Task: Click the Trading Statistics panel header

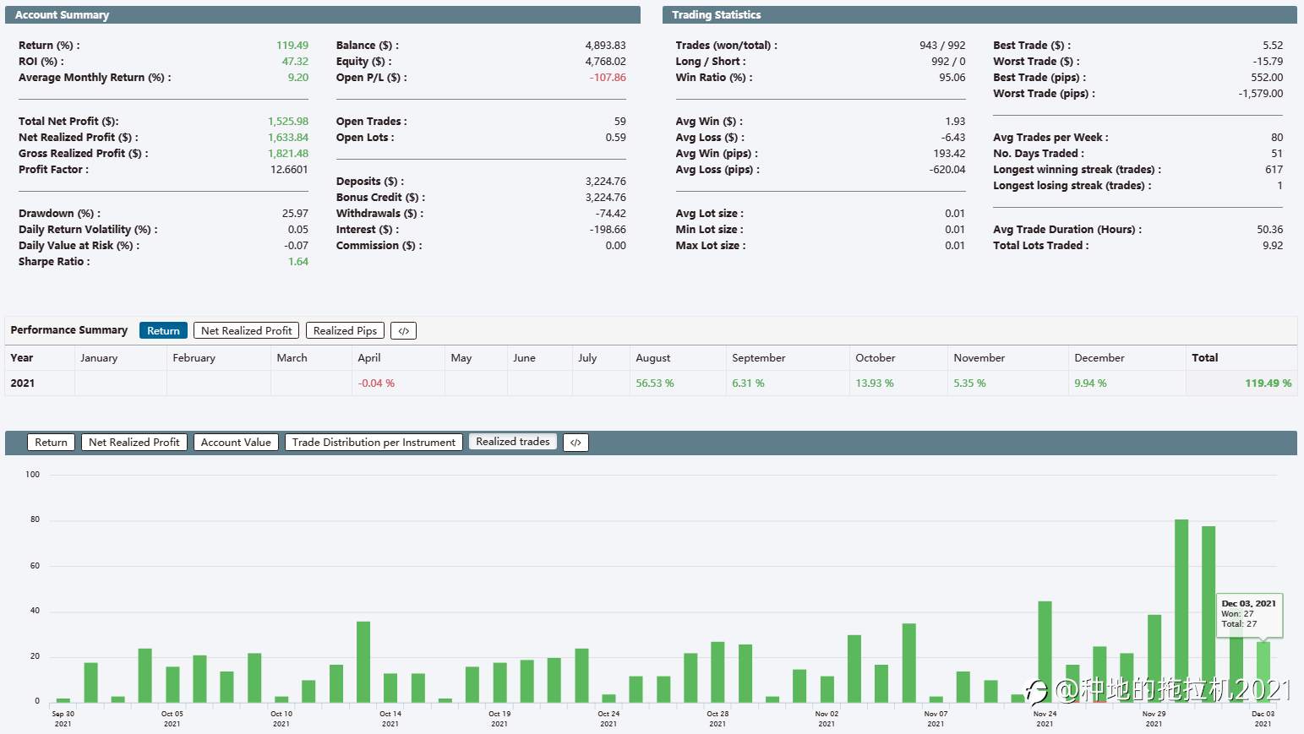Action: [979, 15]
